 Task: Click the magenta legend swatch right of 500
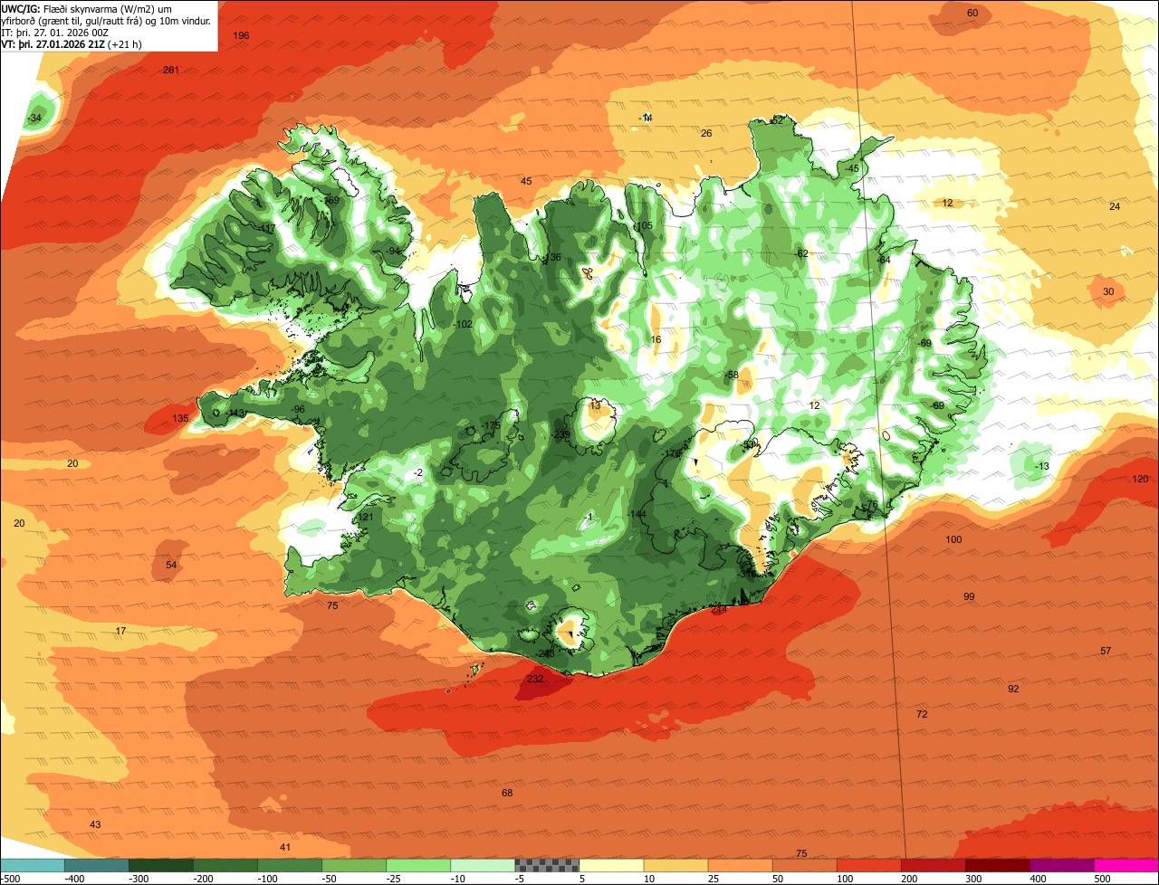1126,865
